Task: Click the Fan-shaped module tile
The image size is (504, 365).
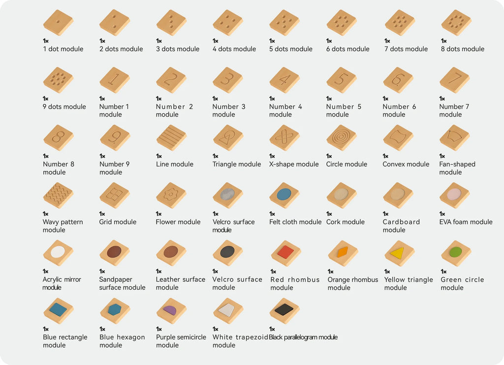Action: pos(455,137)
